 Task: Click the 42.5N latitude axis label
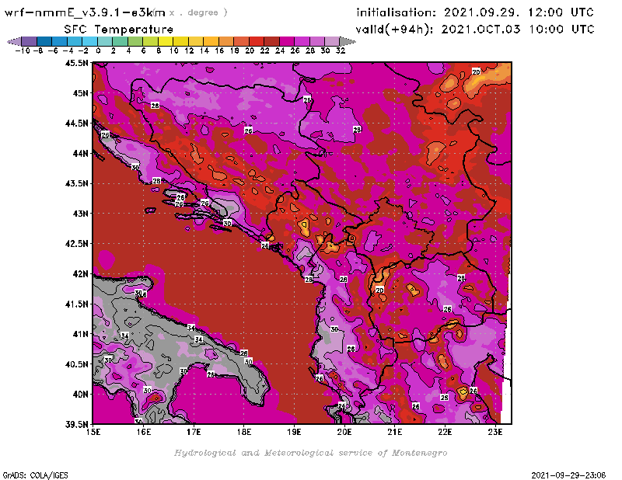point(76,244)
